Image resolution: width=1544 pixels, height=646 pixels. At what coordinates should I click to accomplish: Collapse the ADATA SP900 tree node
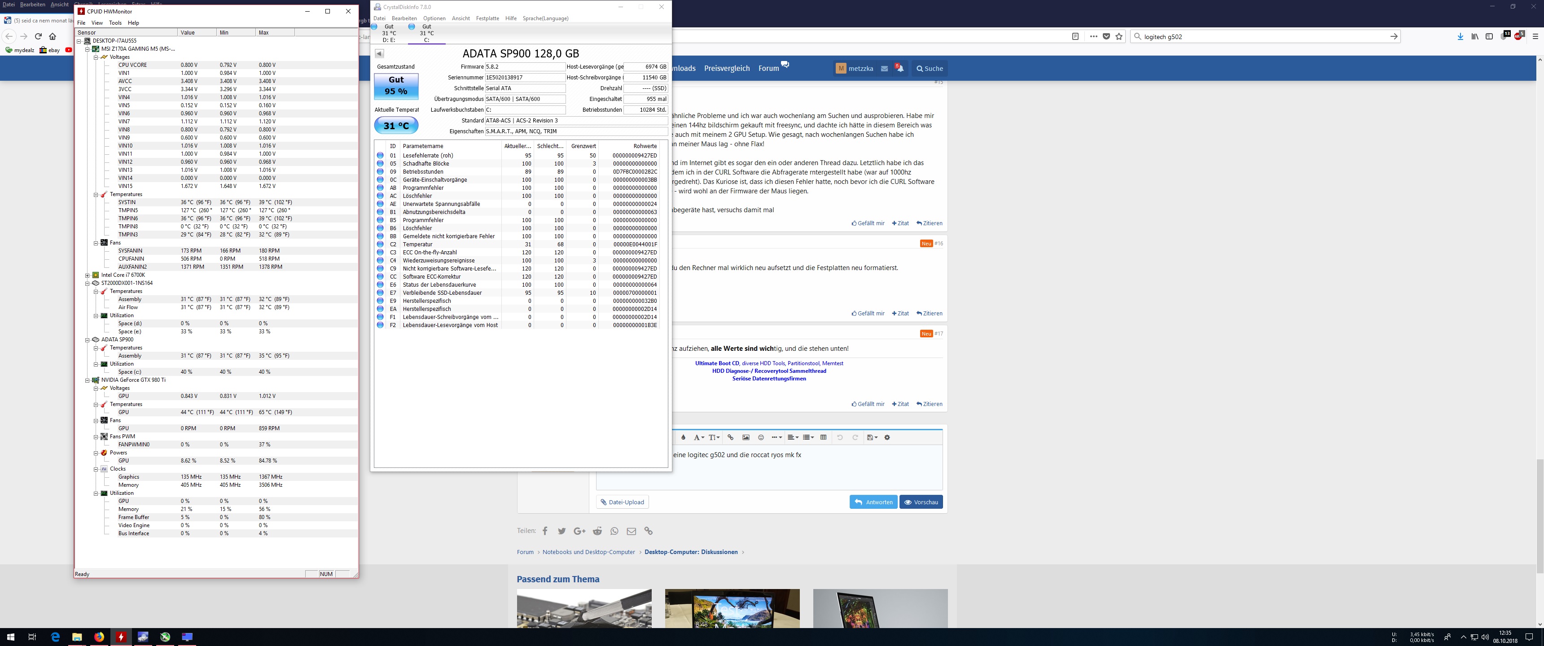[x=88, y=340]
